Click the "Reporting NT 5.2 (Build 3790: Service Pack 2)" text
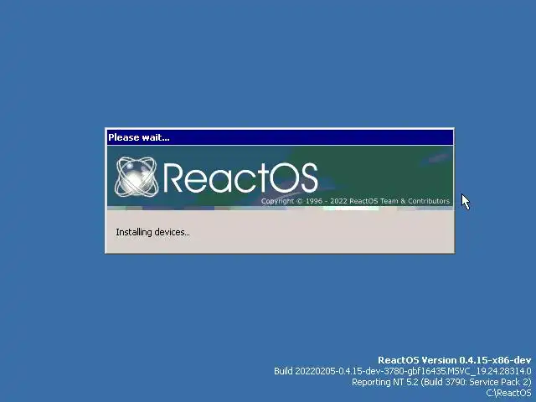 tap(441, 382)
